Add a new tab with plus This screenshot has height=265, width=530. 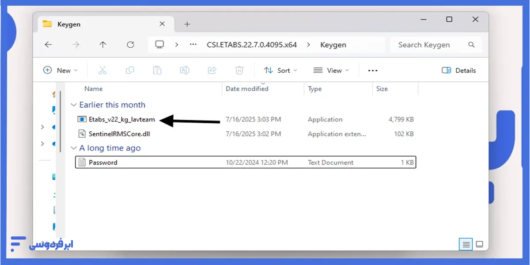(x=187, y=24)
